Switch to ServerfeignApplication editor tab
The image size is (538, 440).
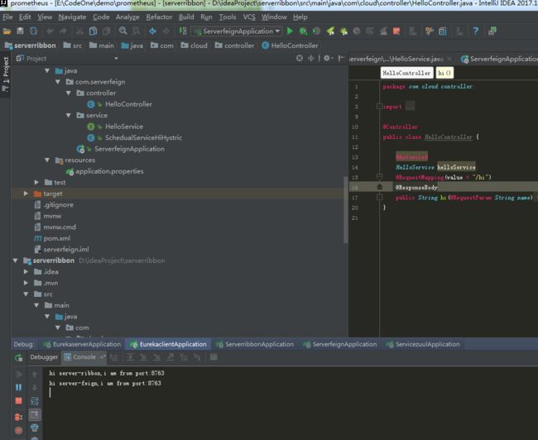pos(499,59)
